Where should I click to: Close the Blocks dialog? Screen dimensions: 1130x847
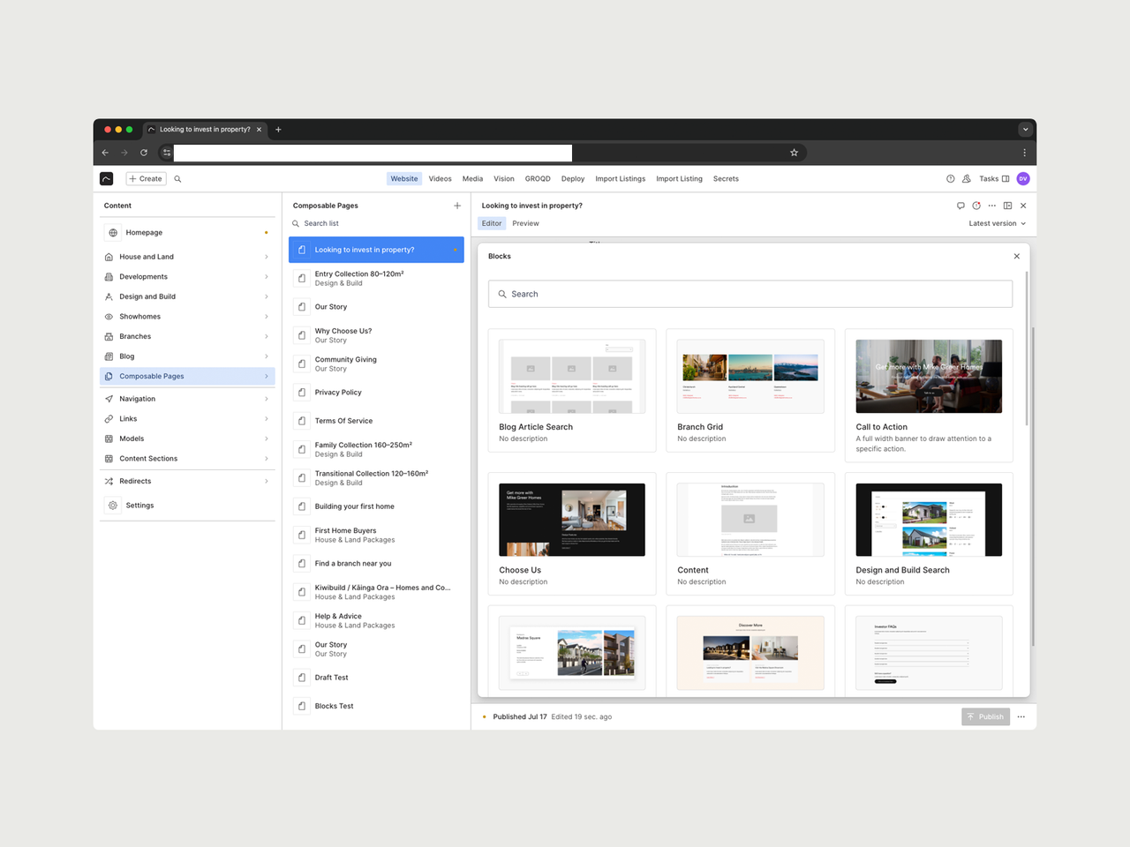coord(1017,256)
